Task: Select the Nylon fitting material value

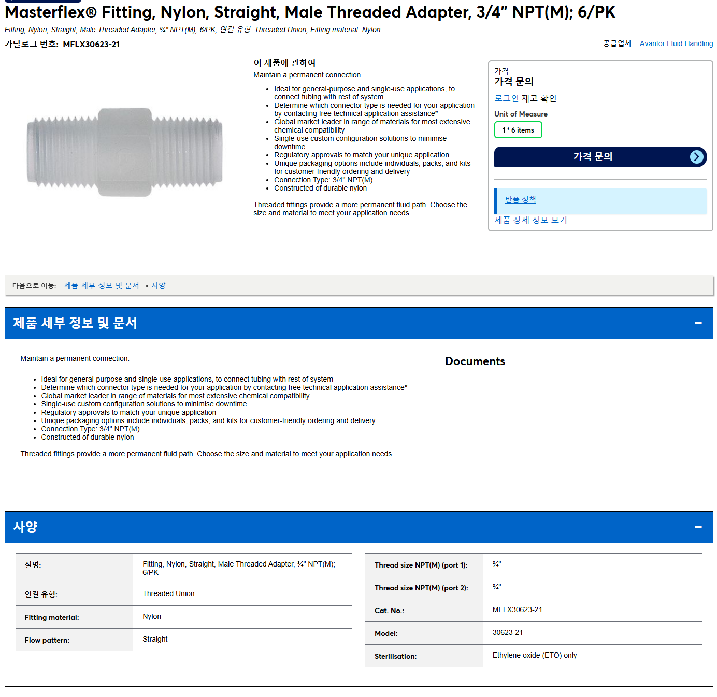Action: click(152, 616)
